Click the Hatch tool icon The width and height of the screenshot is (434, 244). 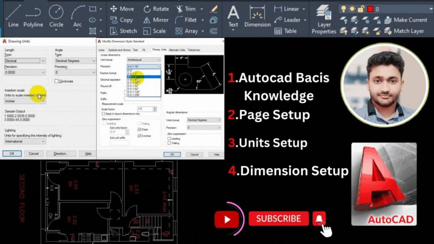click(x=92, y=31)
